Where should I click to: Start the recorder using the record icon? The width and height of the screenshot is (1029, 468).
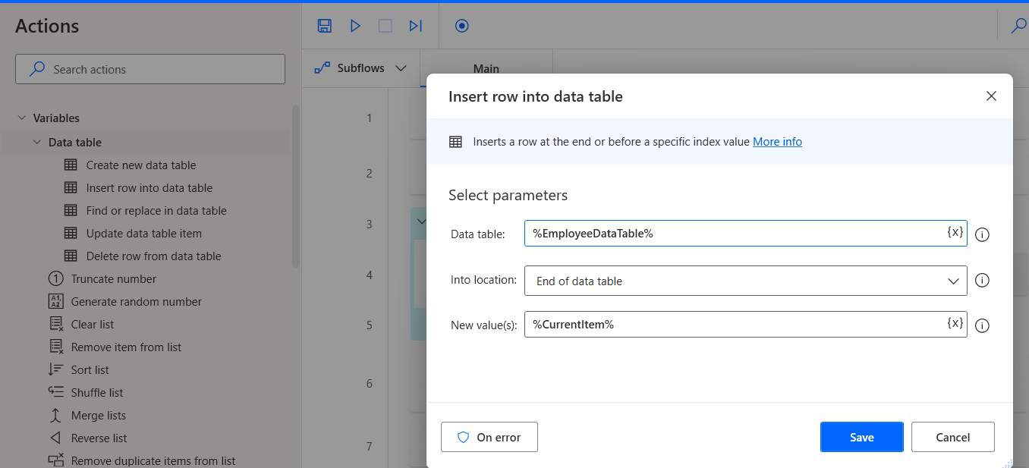tap(461, 25)
